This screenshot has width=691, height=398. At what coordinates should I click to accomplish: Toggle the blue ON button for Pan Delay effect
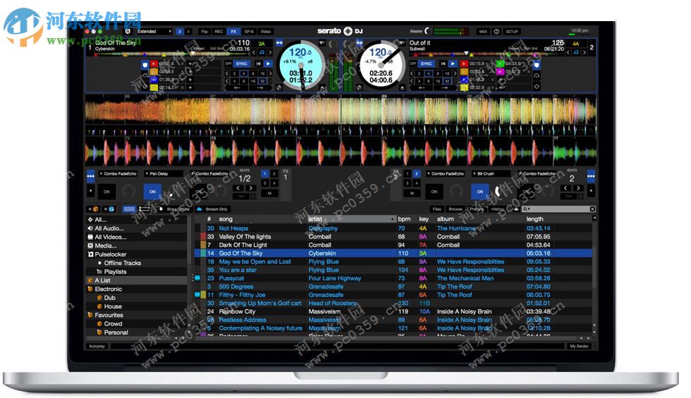[x=152, y=192]
